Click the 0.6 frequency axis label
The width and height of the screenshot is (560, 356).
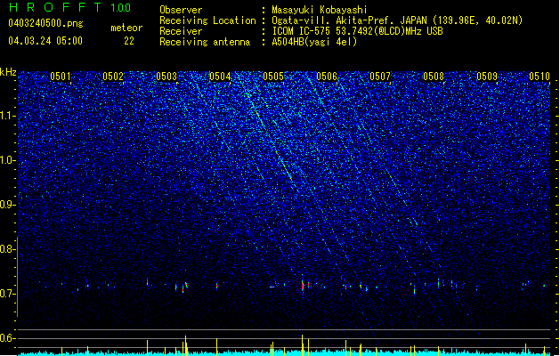pyautogui.click(x=8, y=338)
